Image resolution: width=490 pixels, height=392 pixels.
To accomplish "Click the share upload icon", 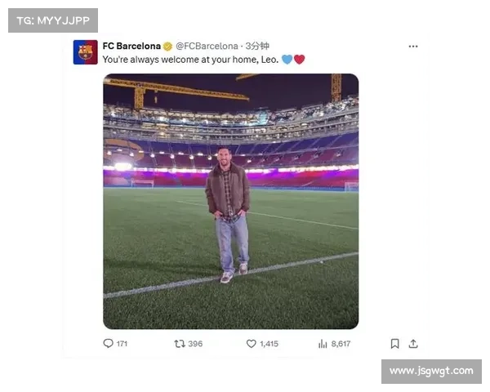I will [x=413, y=344].
